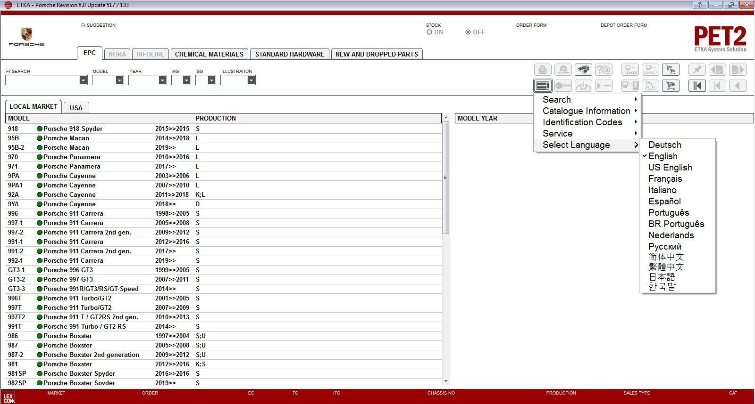The image size is (755, 404).
Task: Expand the Service submenu
Action: click(587, 134)
